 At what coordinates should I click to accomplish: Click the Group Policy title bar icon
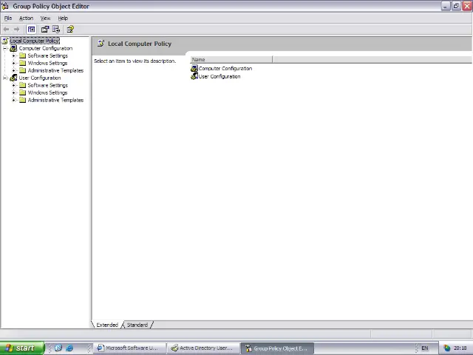[x=5, y=6]
